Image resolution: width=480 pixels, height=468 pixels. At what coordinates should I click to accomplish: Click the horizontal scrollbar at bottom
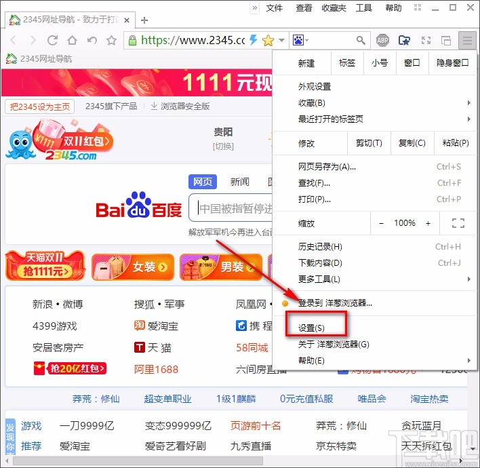pyautogui.click(x=138, y=461)
